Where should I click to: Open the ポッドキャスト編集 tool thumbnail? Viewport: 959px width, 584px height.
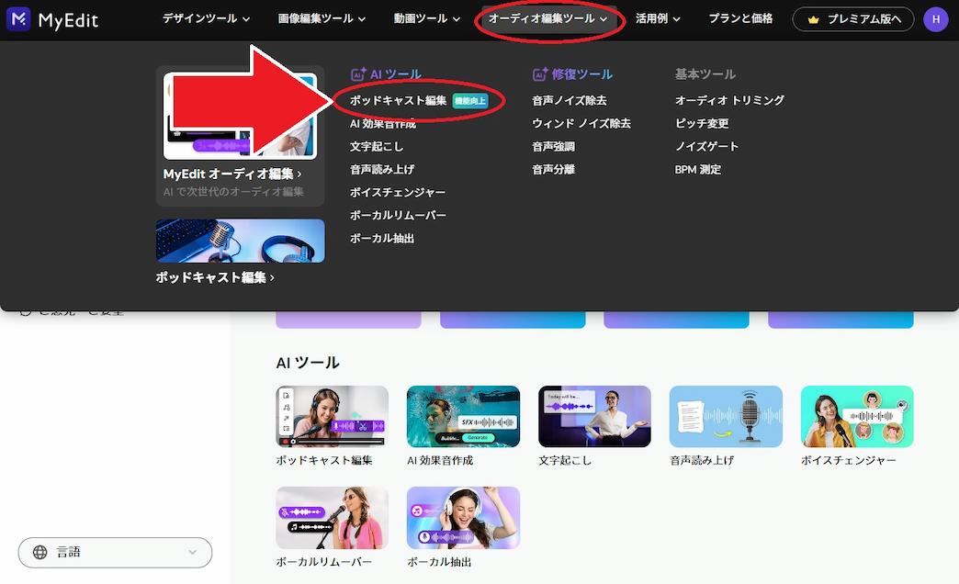[333, 417]
